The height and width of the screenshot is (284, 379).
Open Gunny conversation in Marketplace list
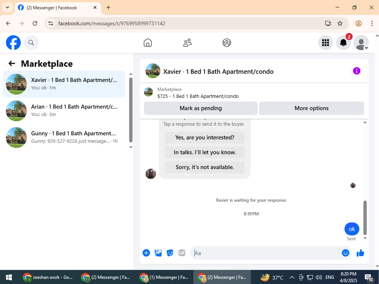[64, 138]
